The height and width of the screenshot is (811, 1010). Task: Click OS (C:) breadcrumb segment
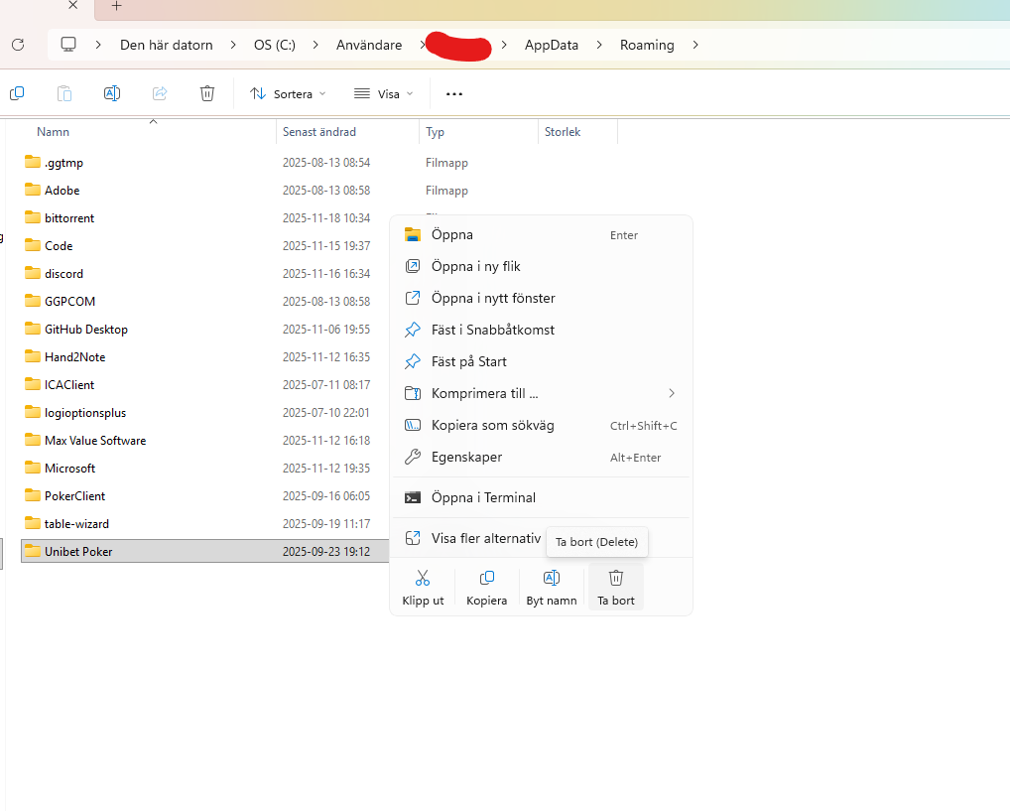coord(275,45)
